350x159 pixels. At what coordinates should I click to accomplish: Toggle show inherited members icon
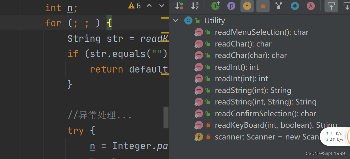215,6
